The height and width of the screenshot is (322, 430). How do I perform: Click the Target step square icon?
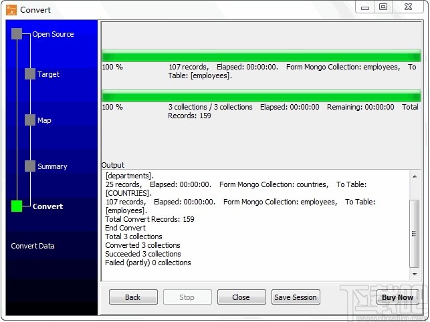(30, 74)
